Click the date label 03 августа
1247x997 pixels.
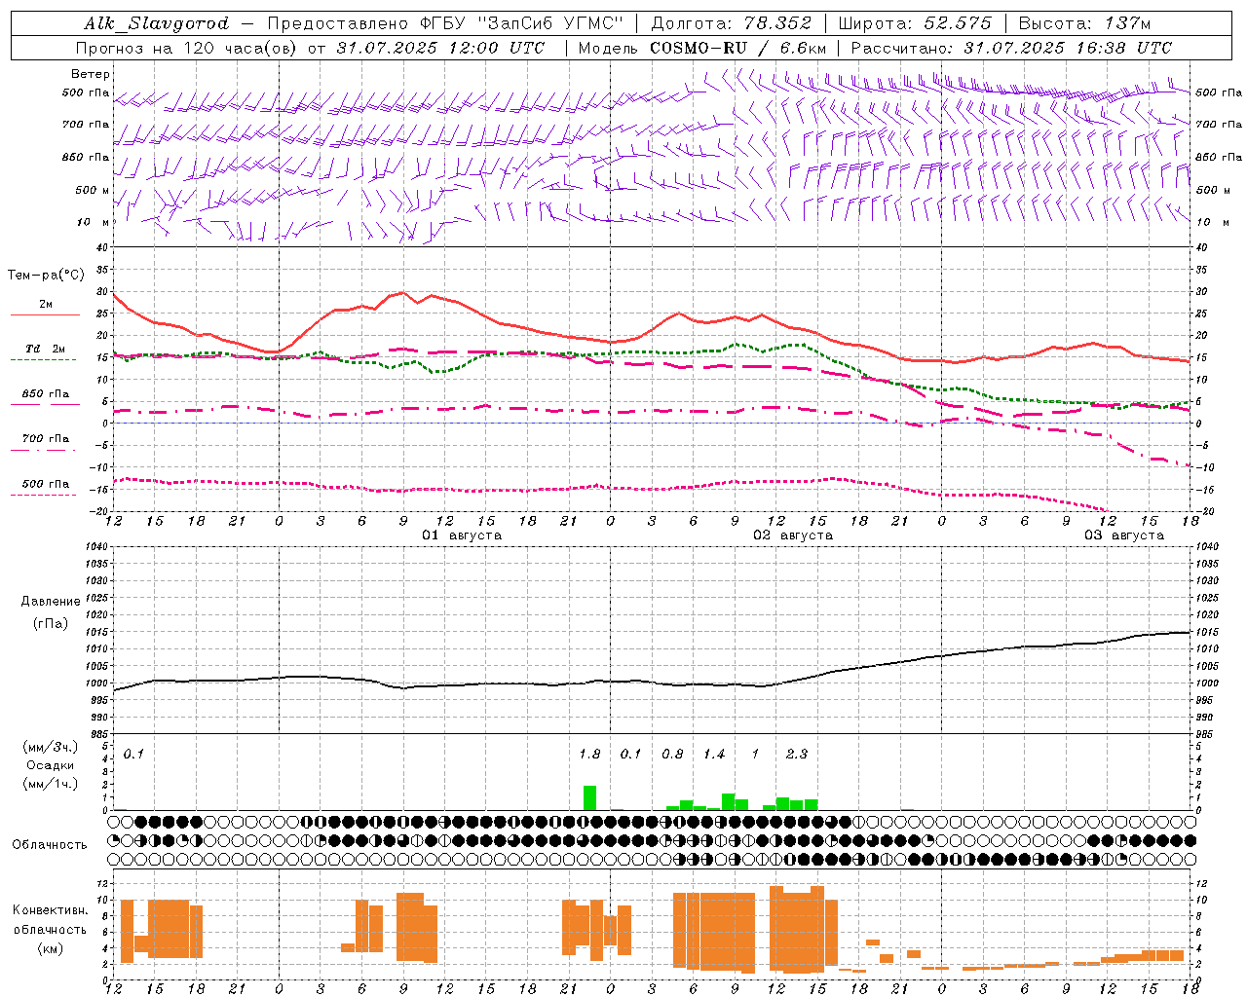coord(1124,535)
